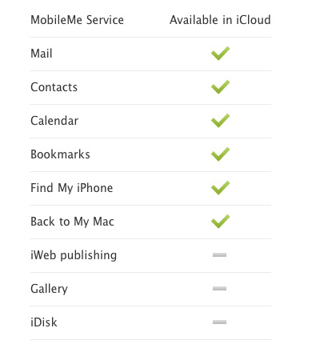The height and width of the screenshot is (352, 320).
Task: Select the Gallery service text
Action: [x=49, y=289]
